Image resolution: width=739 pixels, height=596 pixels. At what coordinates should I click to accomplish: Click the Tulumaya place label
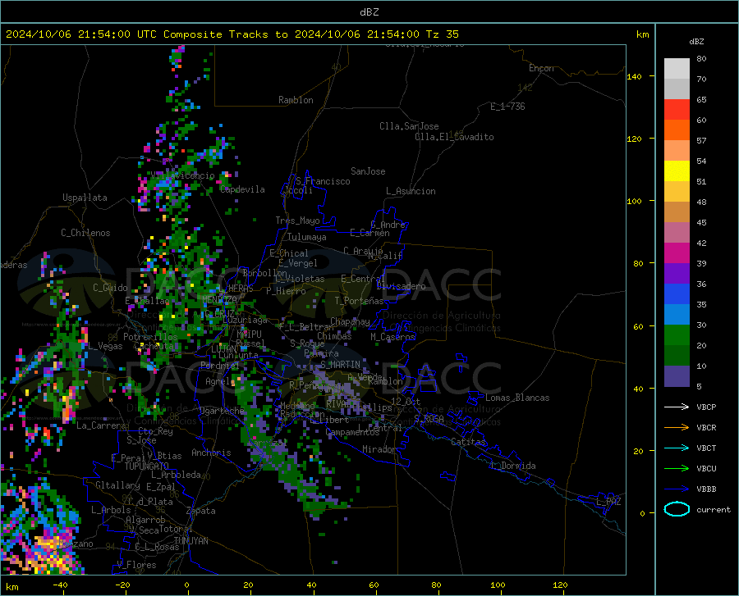(x=307, y=237)
